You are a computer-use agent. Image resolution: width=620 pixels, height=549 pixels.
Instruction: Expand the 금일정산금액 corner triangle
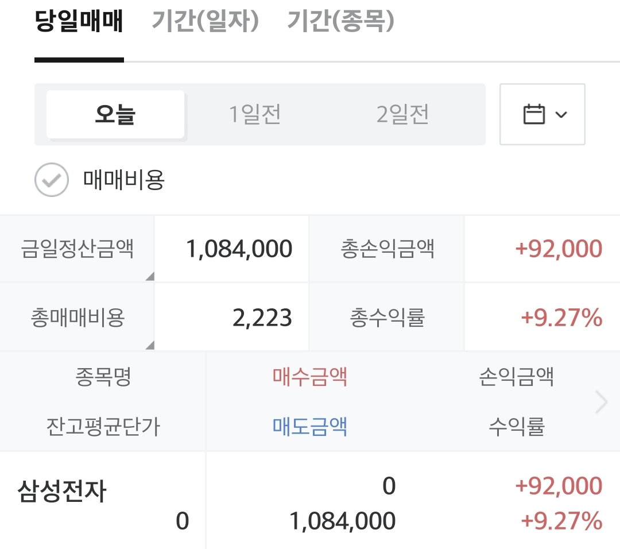coord(150,276)
